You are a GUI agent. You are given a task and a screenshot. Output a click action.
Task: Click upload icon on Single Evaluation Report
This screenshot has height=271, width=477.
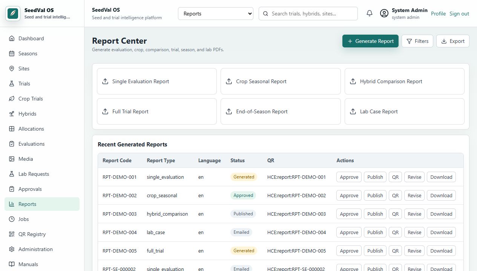pyautogui.click(x=105, y=81)
